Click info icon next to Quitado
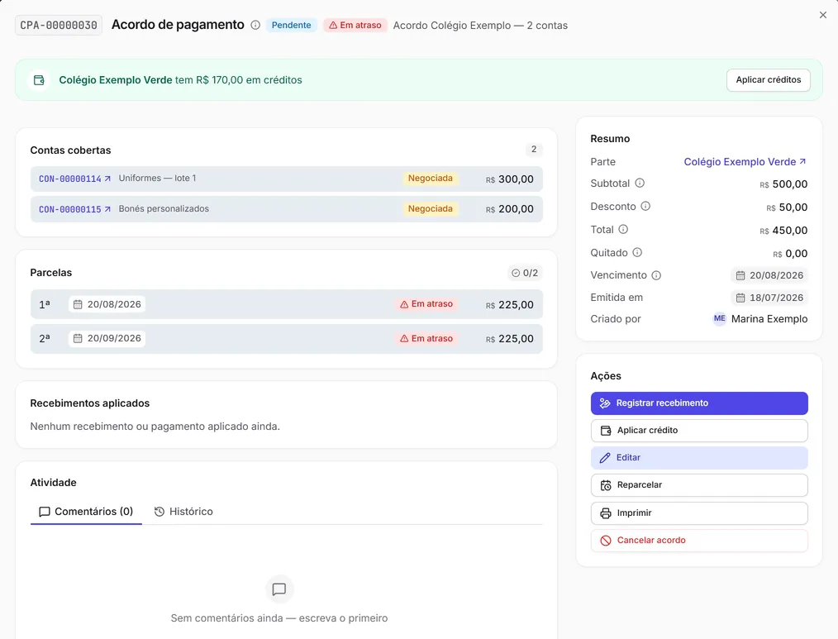The image size is (838, 639). coord(637,252)
